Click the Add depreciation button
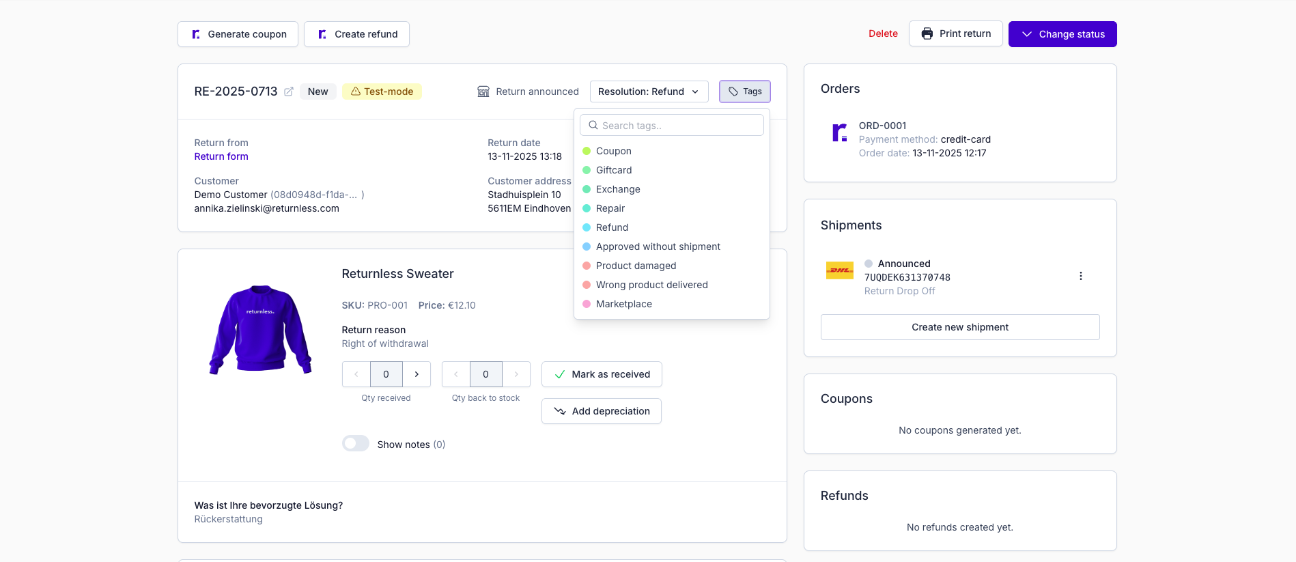Viewport: 1296px width, 562px height. coord(602,411)
